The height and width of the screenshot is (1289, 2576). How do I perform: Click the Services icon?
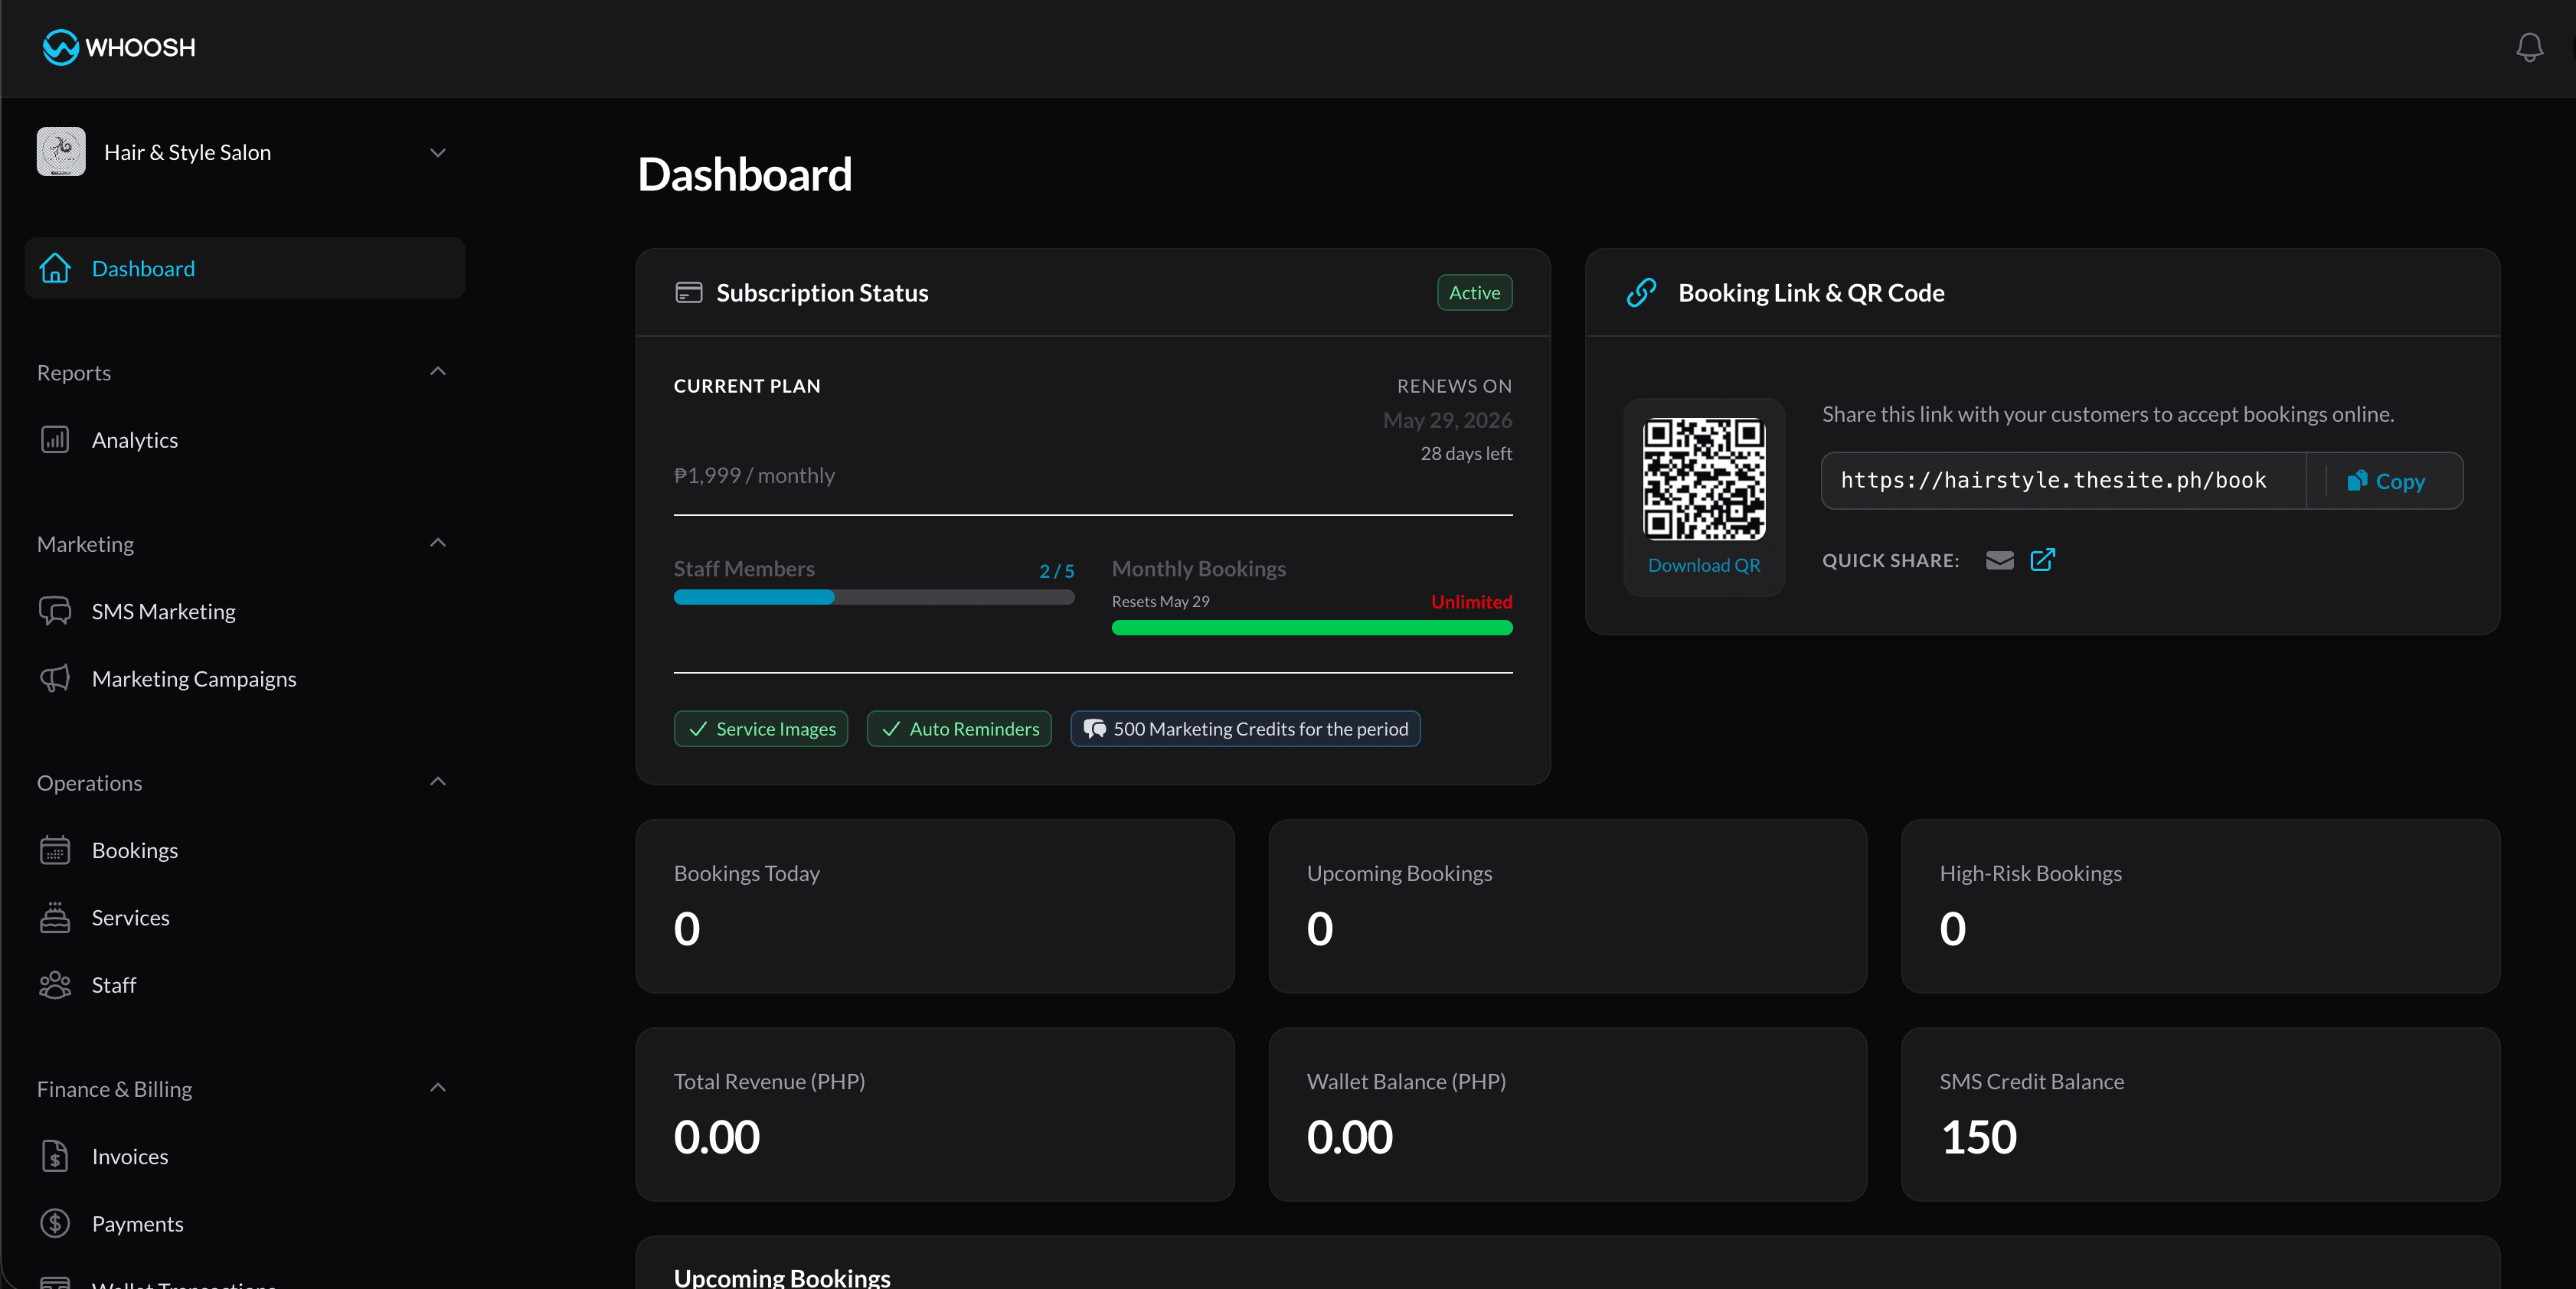pyautogui.click(x=55, y=917)
